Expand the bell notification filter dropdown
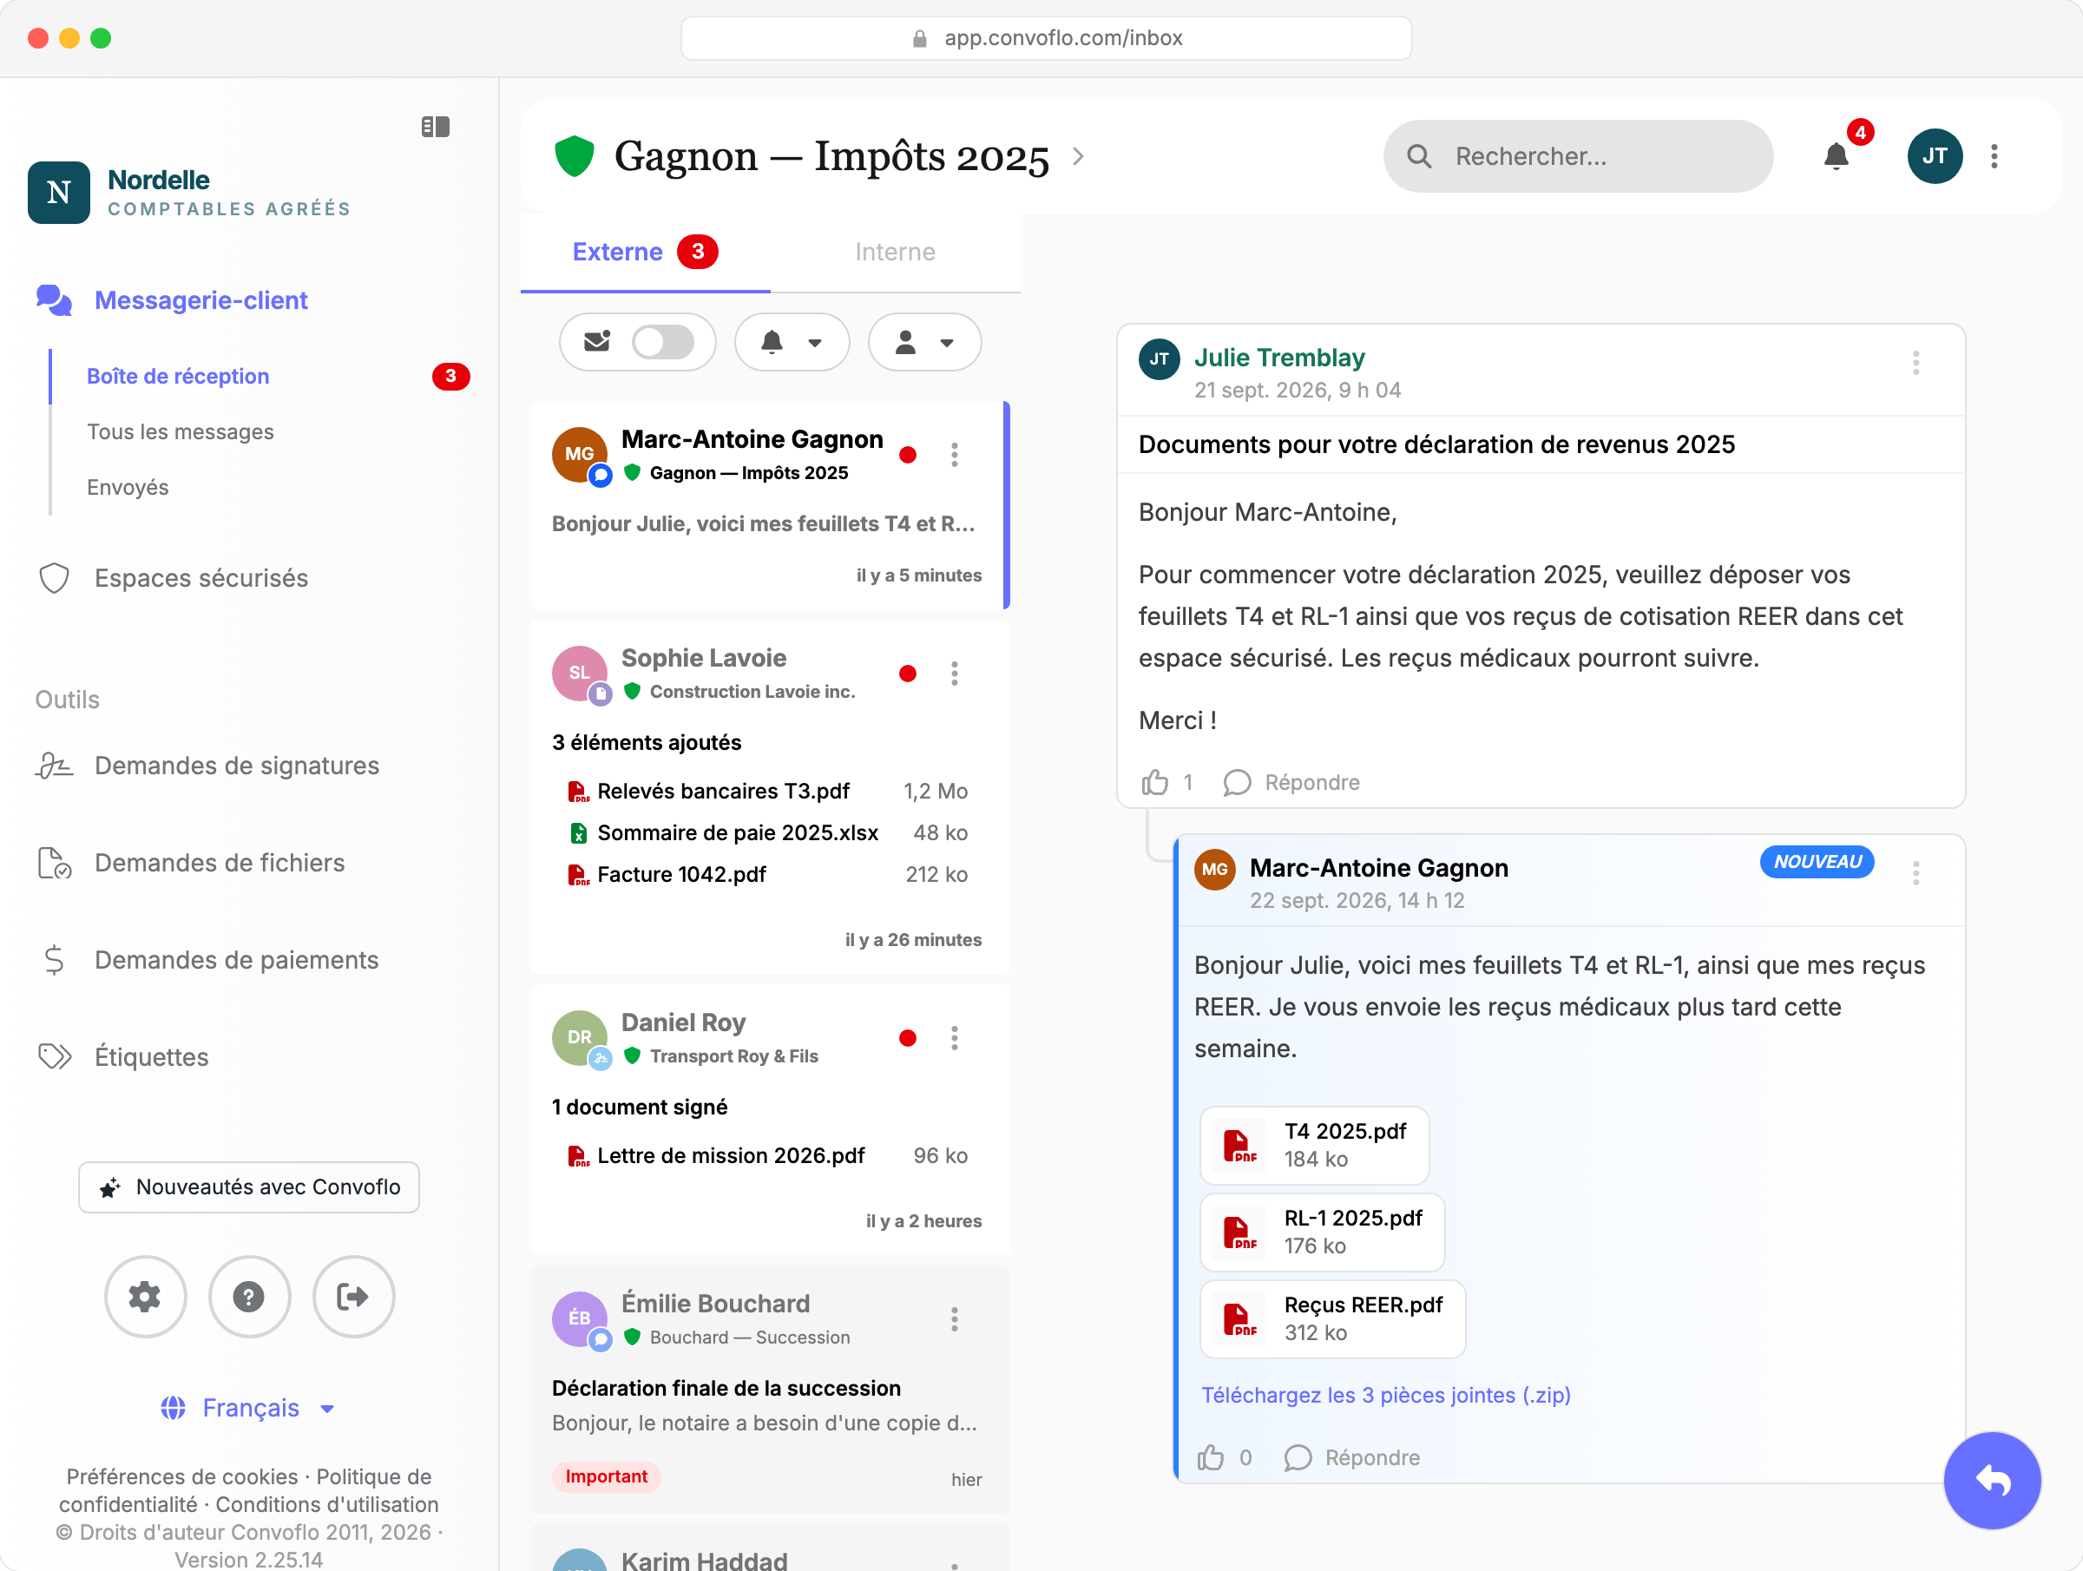Image resolution: width=2083 pixels, height=1571 pixels. pos(791,342)
